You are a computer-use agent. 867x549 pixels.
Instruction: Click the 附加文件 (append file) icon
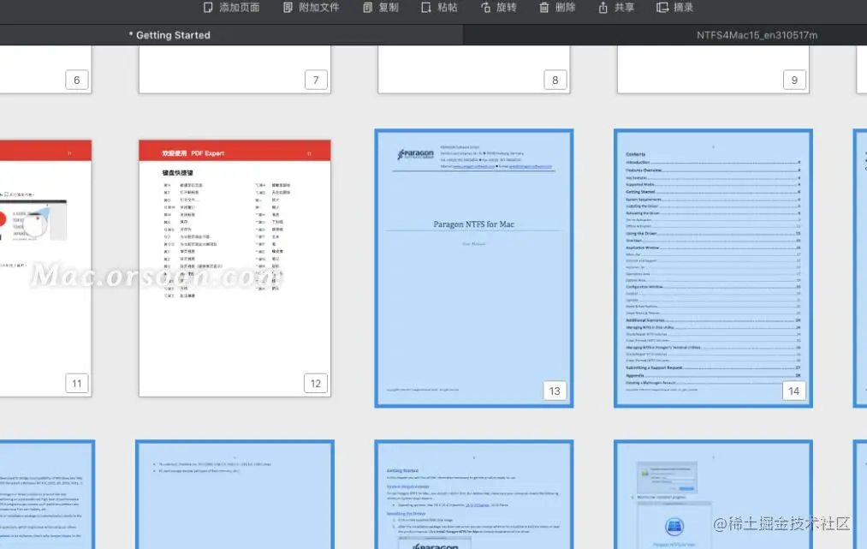(x=288, y=8)
